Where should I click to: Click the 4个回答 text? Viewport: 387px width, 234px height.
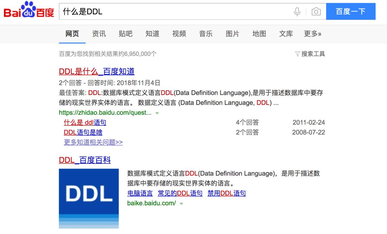[x=247, y=123]
